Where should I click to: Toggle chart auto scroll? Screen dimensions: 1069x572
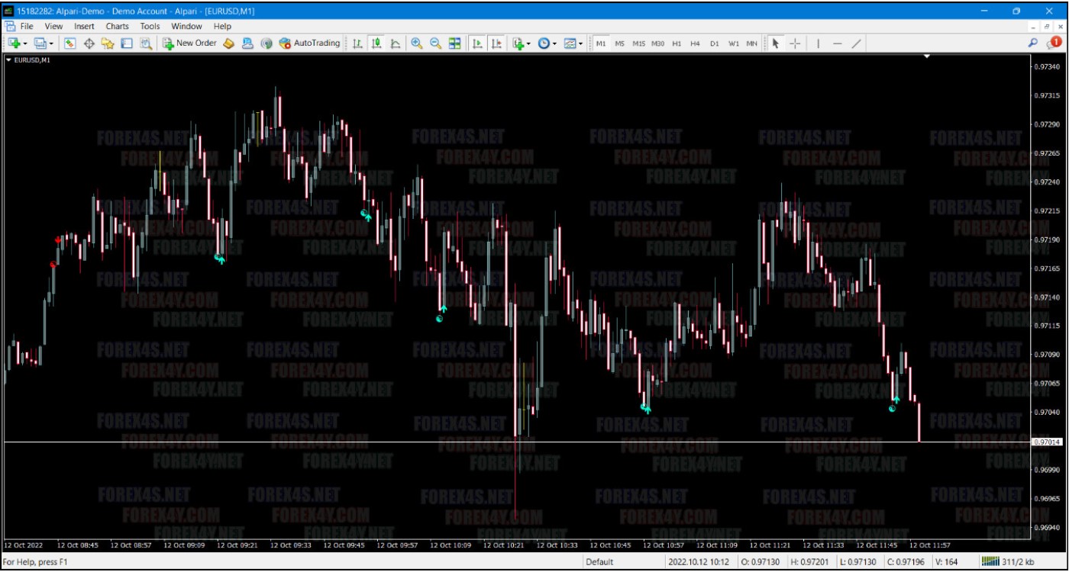(477, 43)
